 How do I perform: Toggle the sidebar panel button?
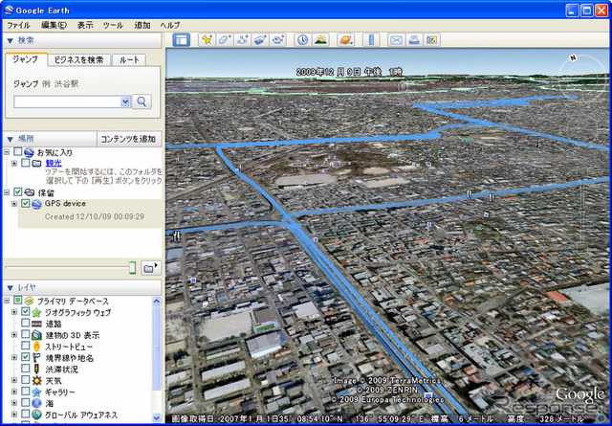pyautogui.click(x=181, y=40)
